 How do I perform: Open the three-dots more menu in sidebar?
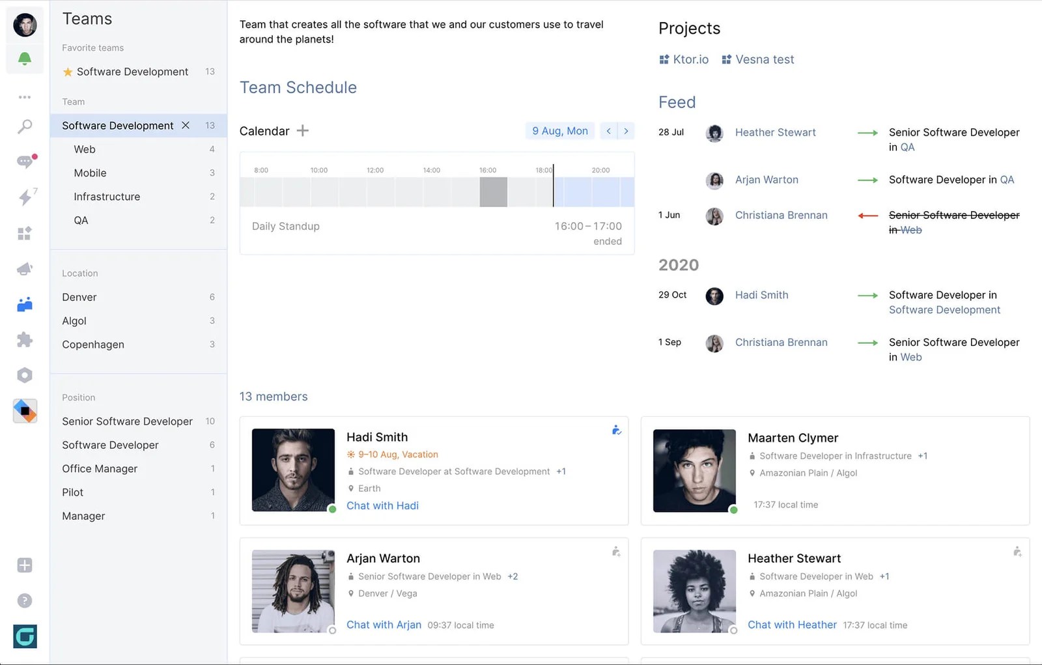pyautogui.click(x=25, y=97)
